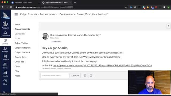The height and width of the screenshot is (96, 171).
Task: Collapse all replies icon button
Action: click(x=85, y=75)
